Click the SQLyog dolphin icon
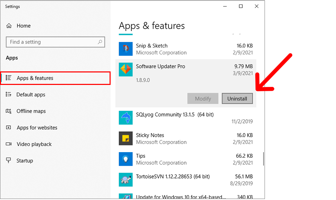Viewport: 336px width, 200px height. [x=126, y=118]
